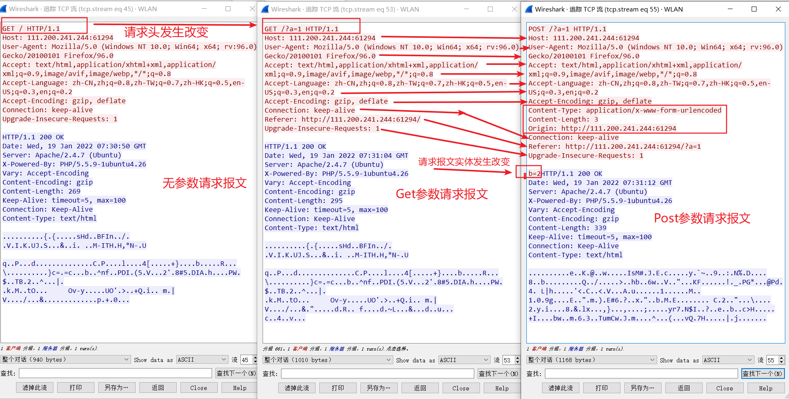Click 滤掉此流 button in stream 45 window

coord(35,387)
